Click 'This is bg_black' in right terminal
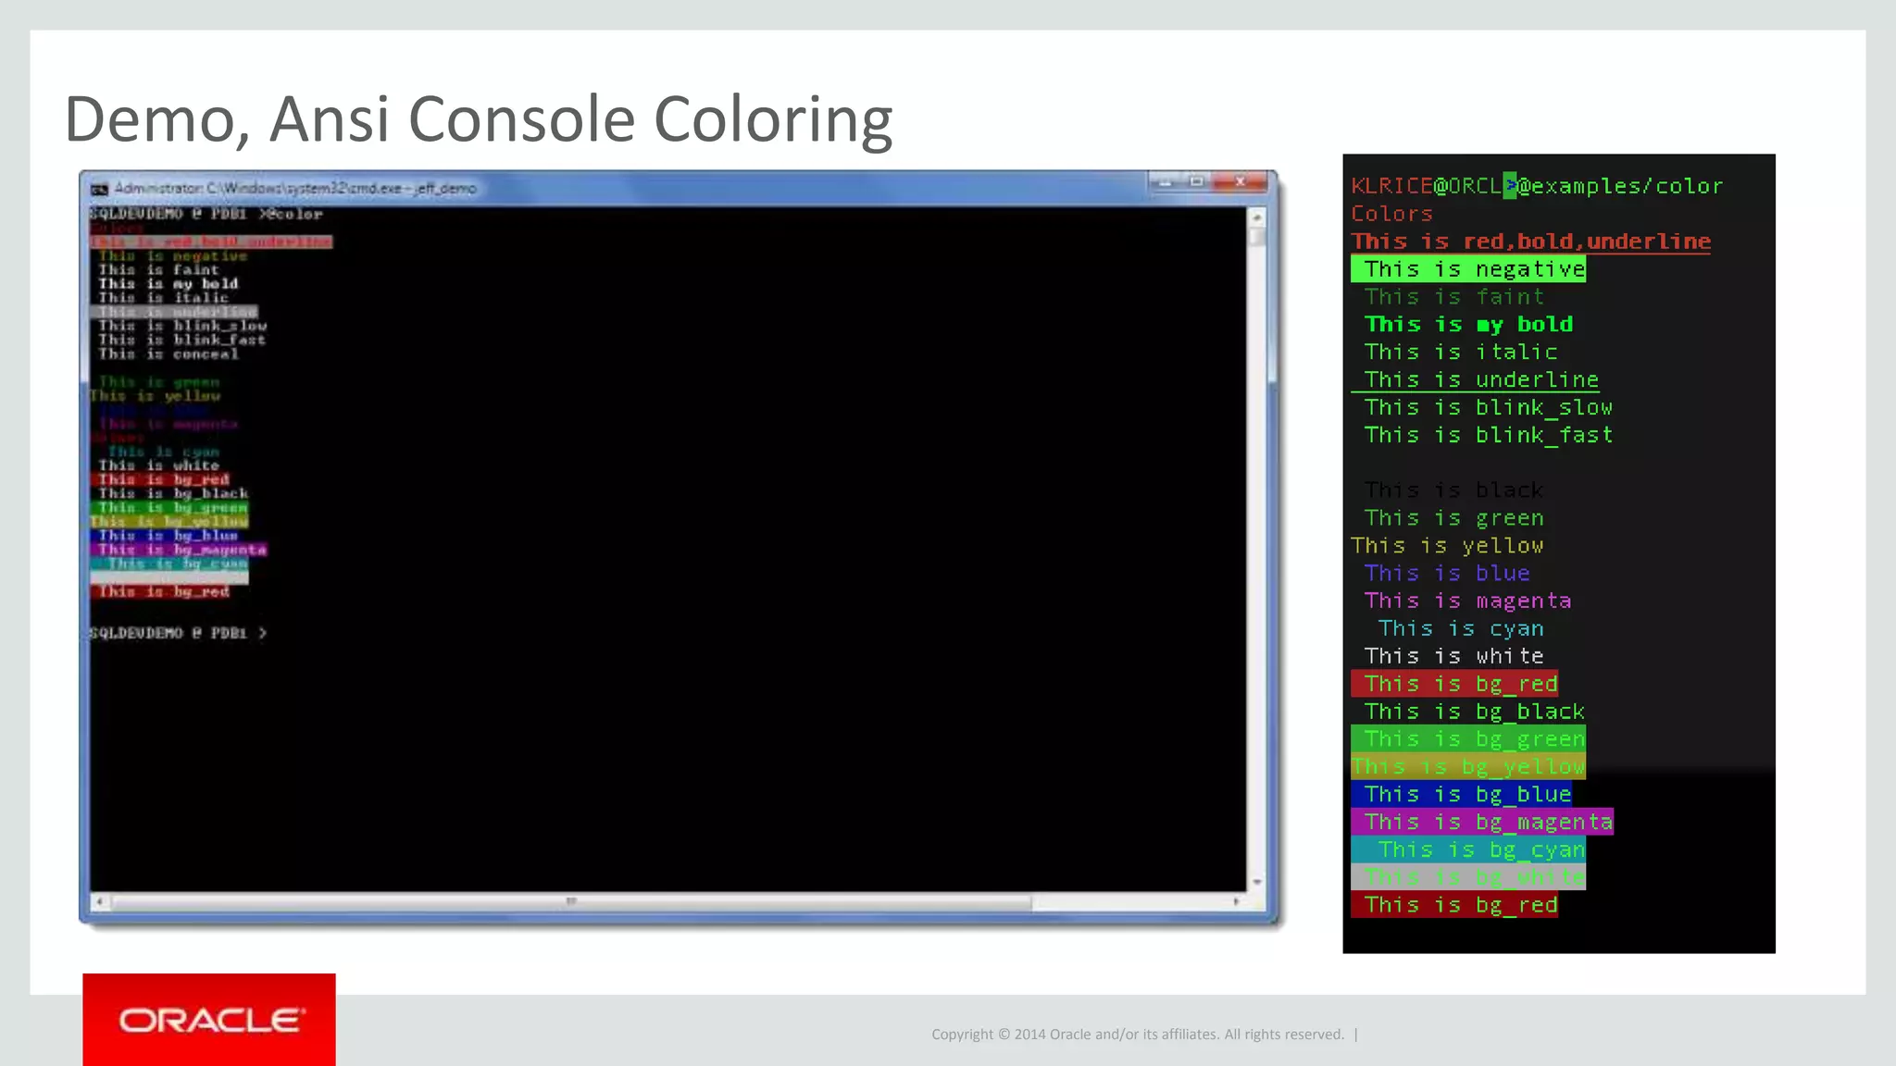This screenshot has width=1896, height=1066. click(x=1475, y=712)
